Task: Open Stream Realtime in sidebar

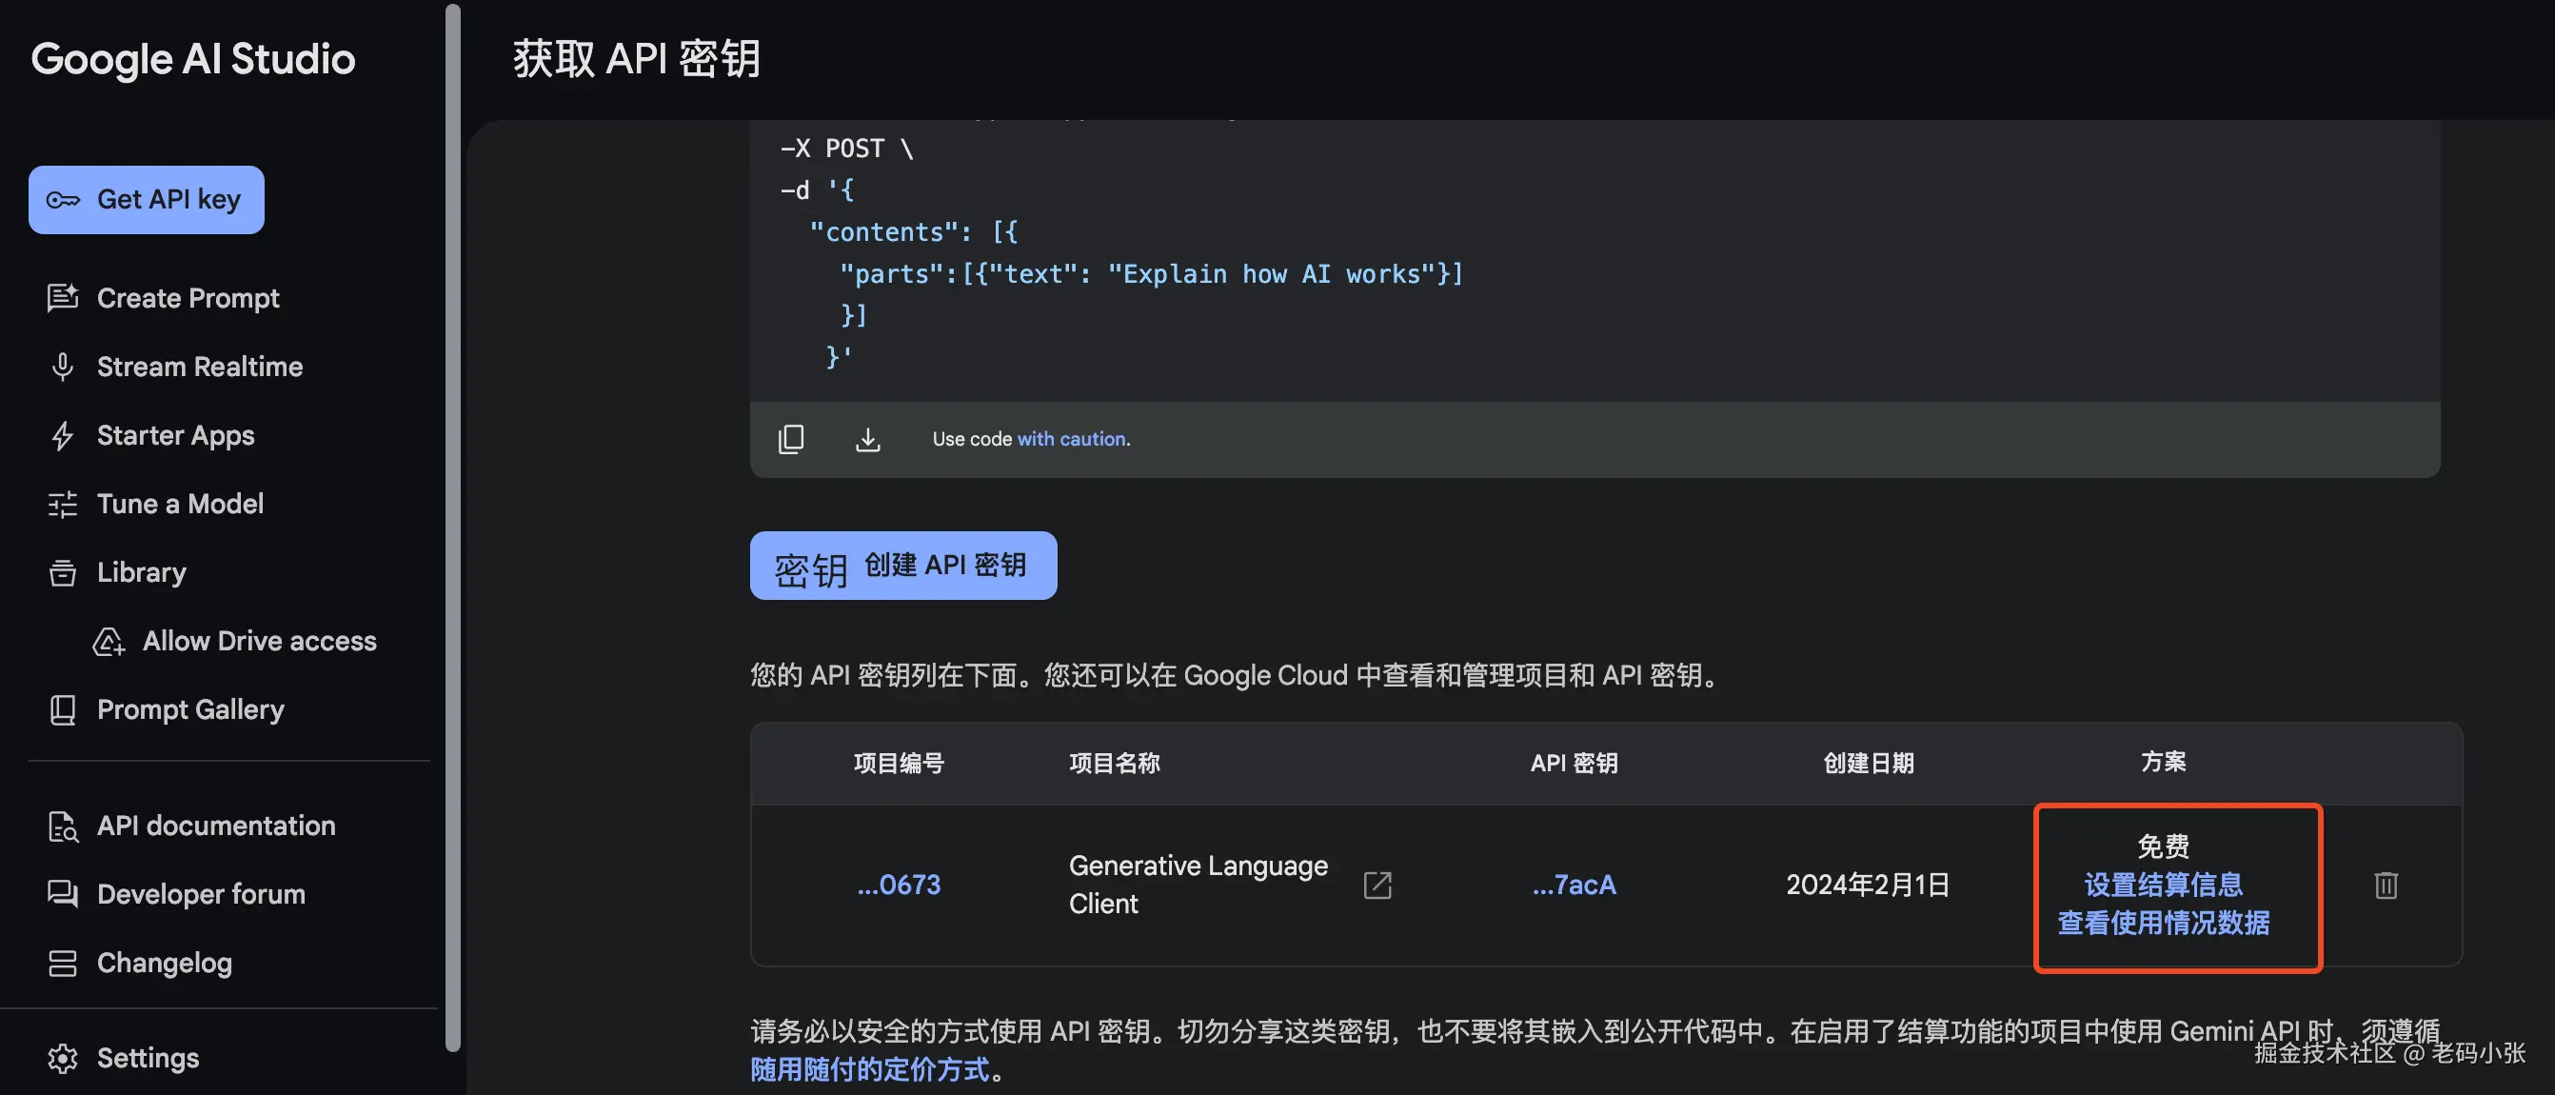Action: point(198,367)
